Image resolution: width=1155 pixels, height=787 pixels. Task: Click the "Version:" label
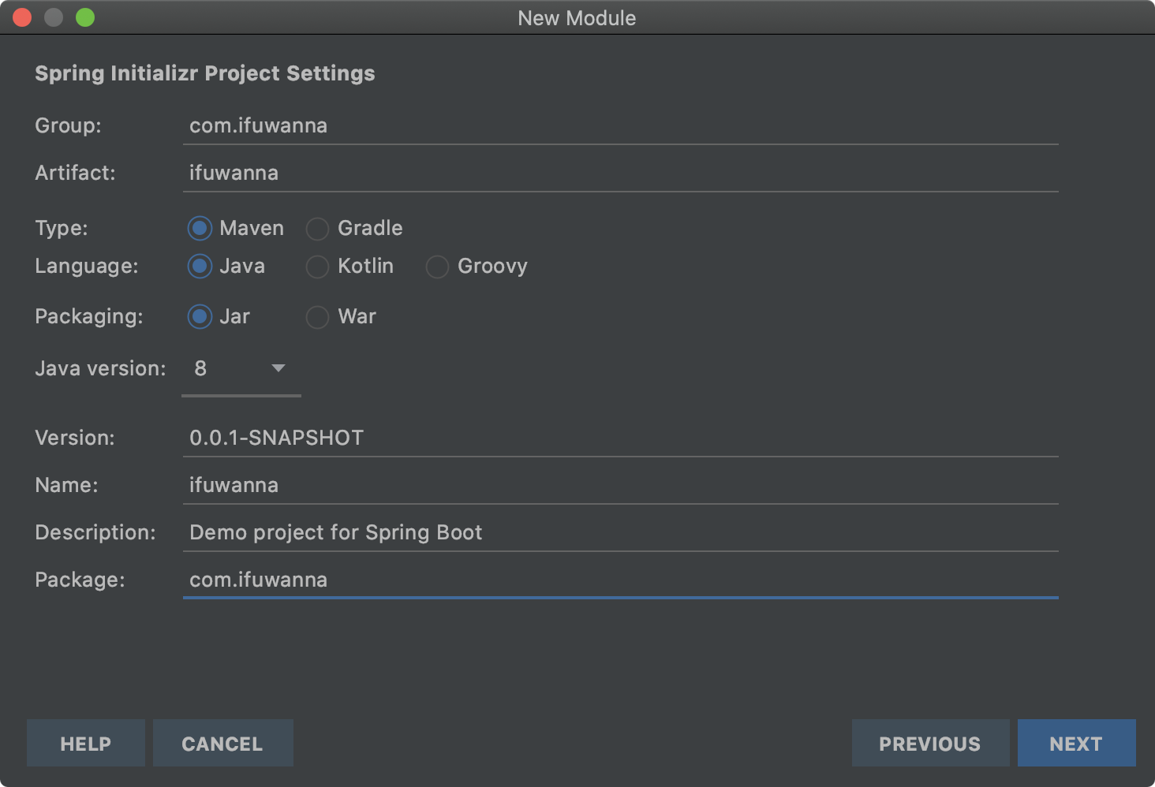pos(75,438)
